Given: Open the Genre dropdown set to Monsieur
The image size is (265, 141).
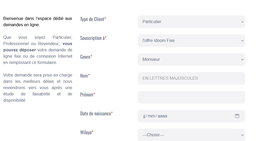Looking at the screenshot, I should coord(191,59).
